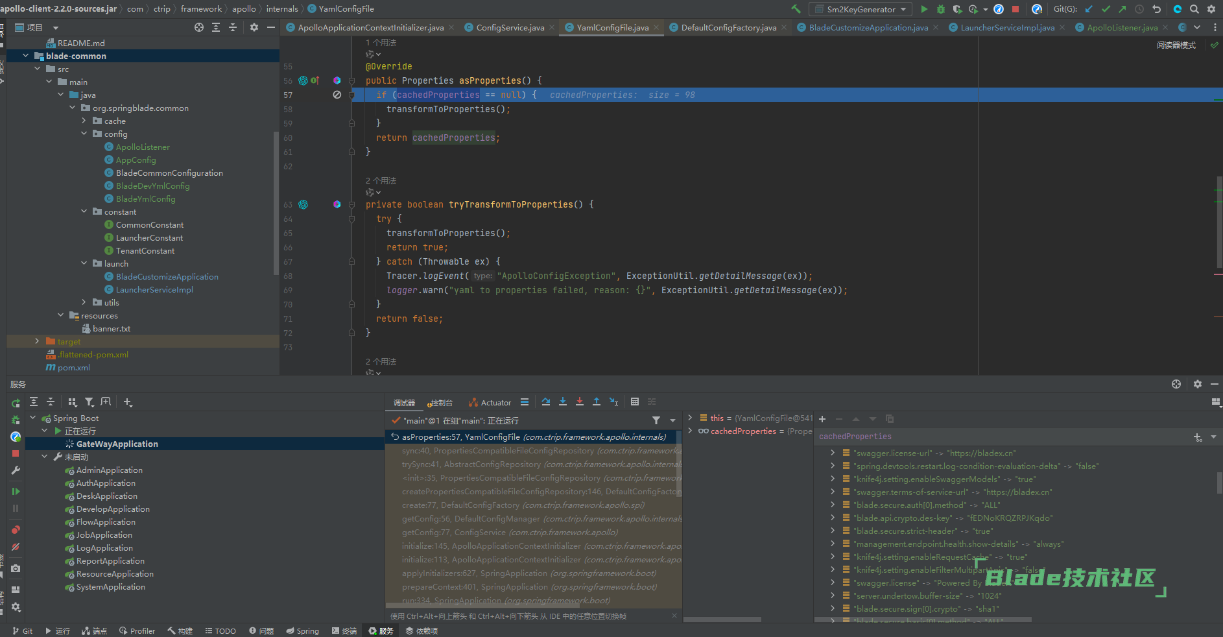This screenshot has height=637, width=1223.
Task: Open editor tabs overflow chevron dropdown
Action: 1197,27
